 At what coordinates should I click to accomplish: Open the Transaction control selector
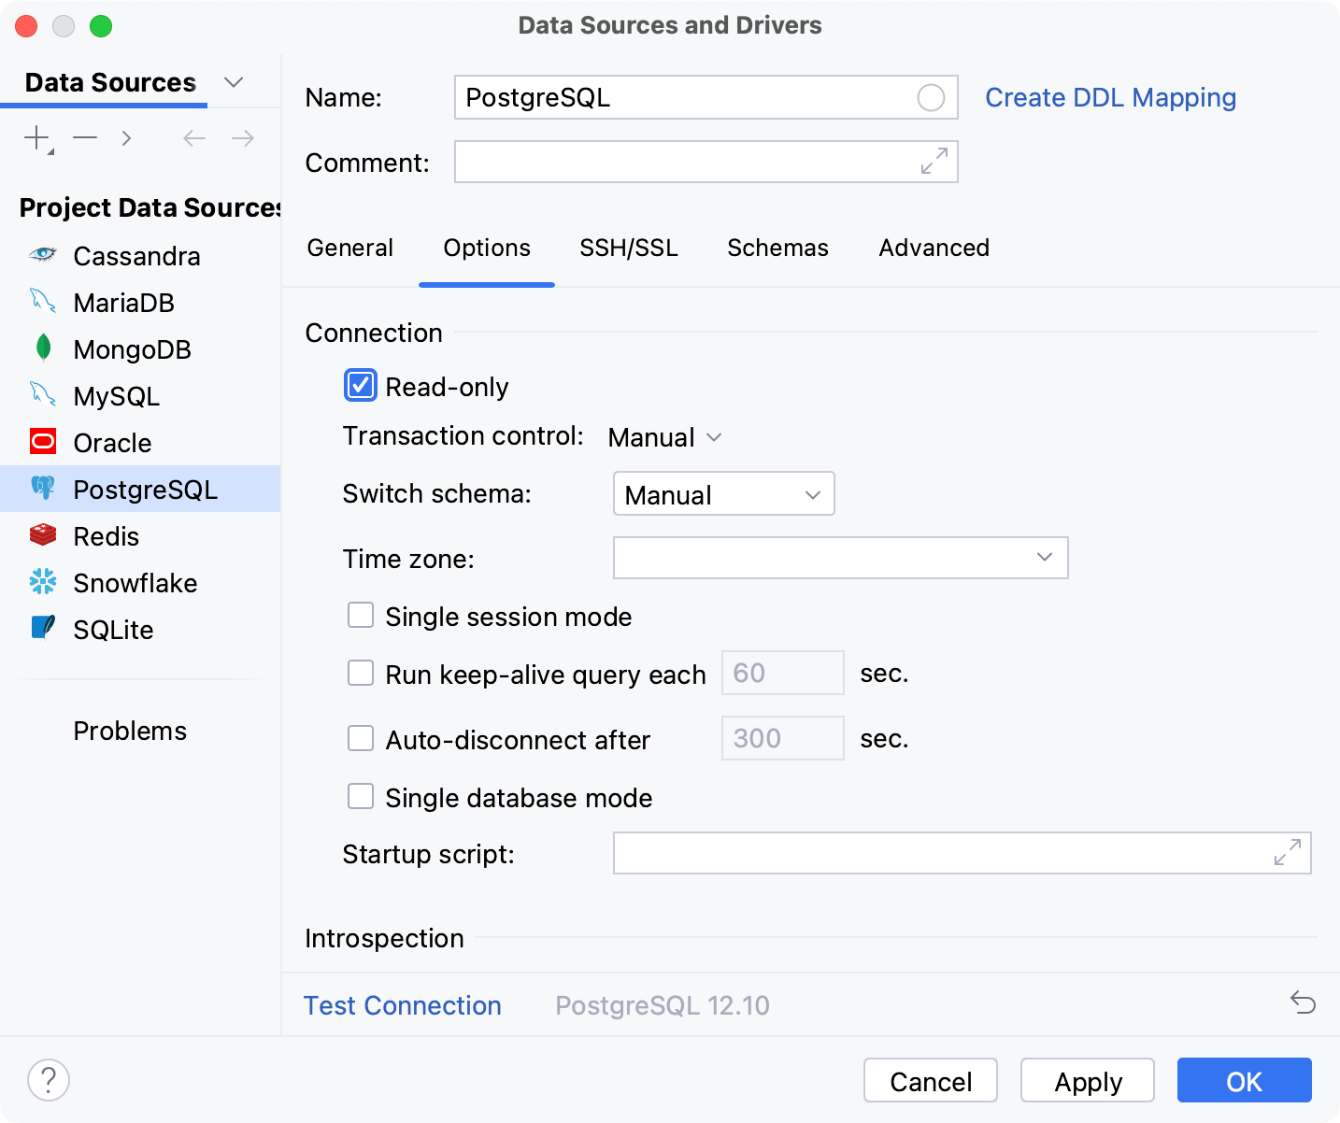pos(664,436)
